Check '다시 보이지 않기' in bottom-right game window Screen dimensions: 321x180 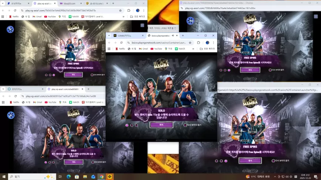pyautogui.click(x=273, y=161)
